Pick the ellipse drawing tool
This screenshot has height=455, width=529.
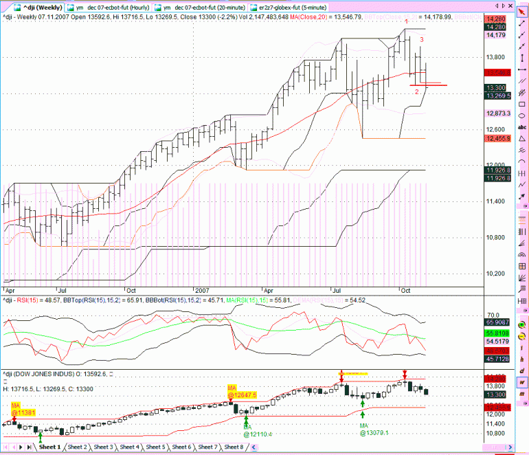coord(522,115)
